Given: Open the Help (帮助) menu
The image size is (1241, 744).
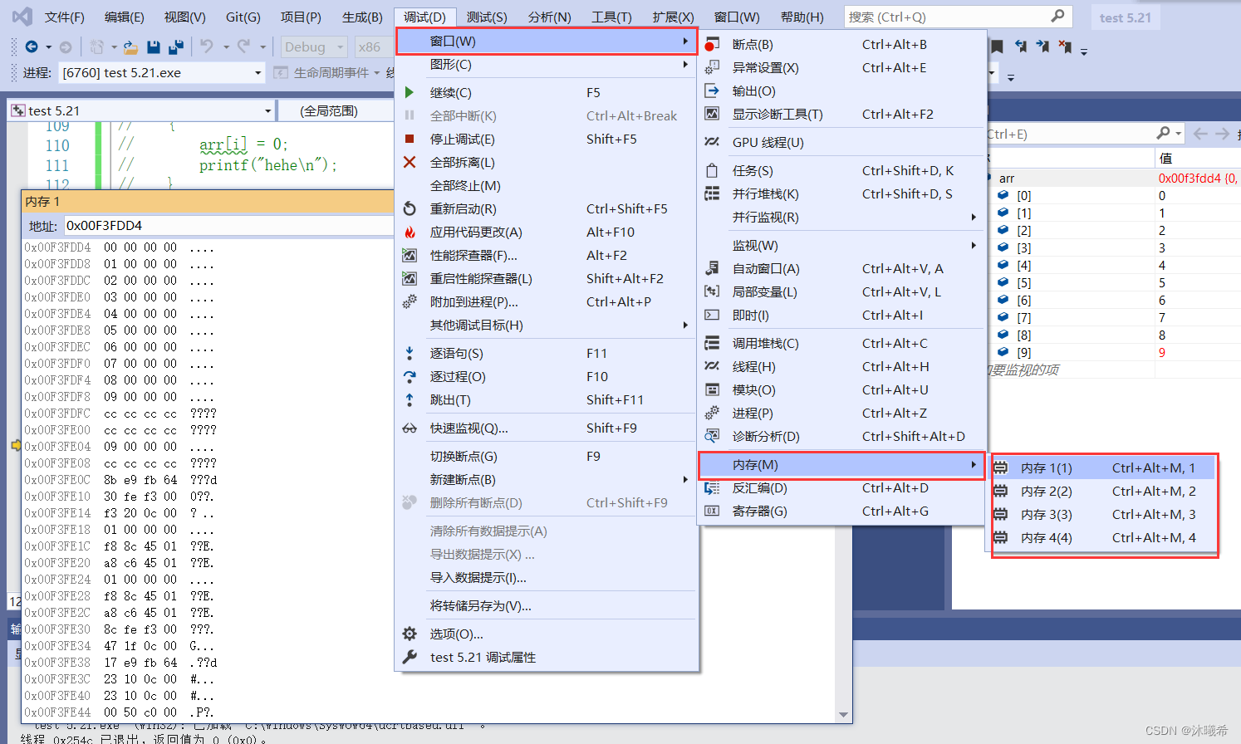Looking at the screenshot, I should [802, 17].
